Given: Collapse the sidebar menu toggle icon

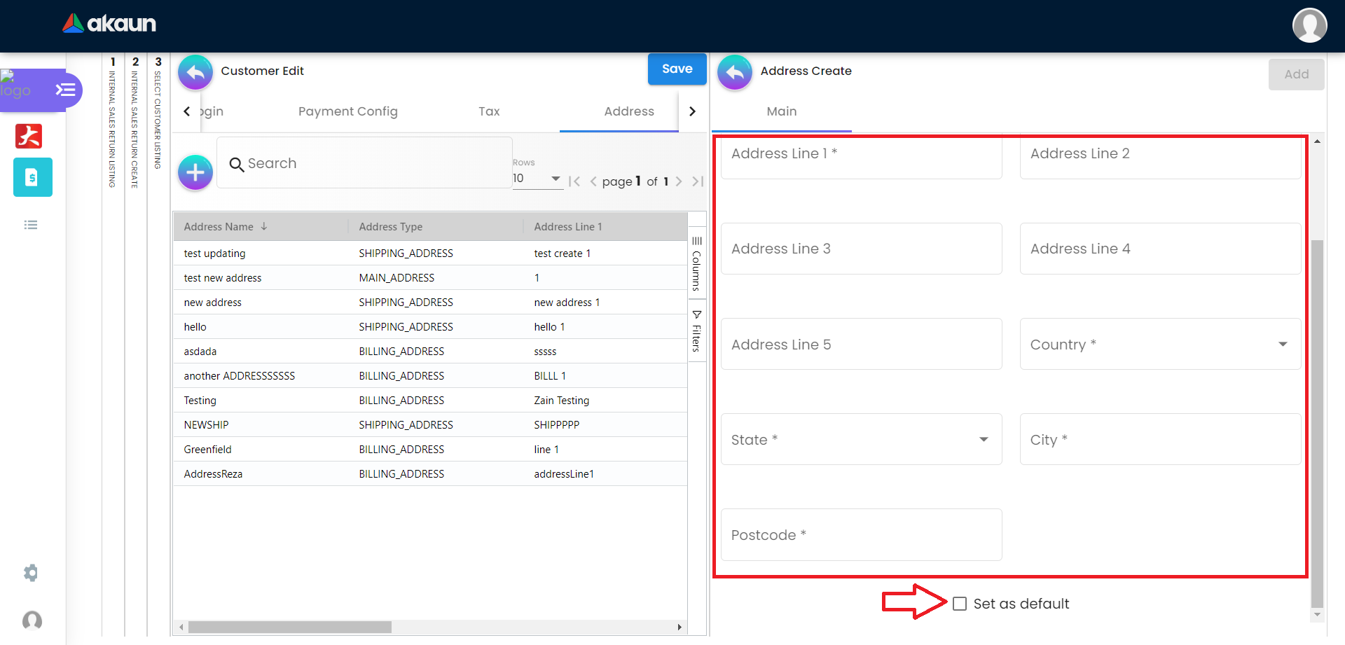Looking at the screenshot, I should [65, 90].
